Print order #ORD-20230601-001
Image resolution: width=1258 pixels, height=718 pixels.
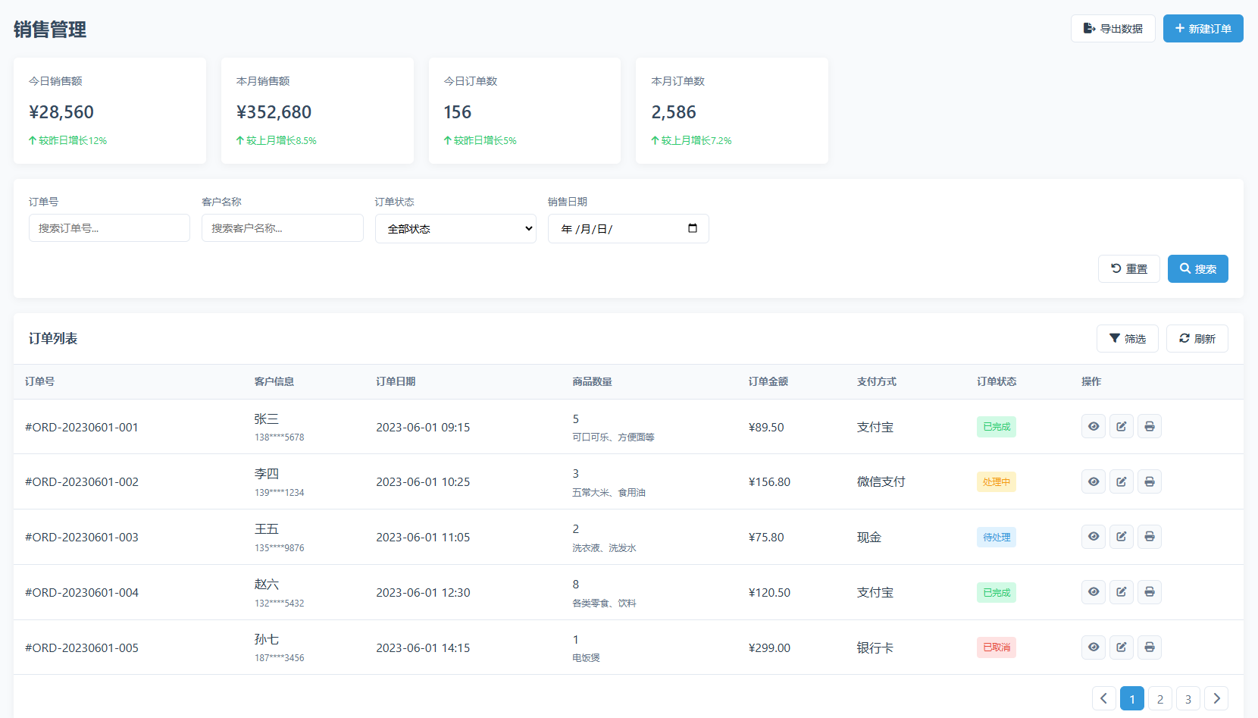tap(1149, 426)
